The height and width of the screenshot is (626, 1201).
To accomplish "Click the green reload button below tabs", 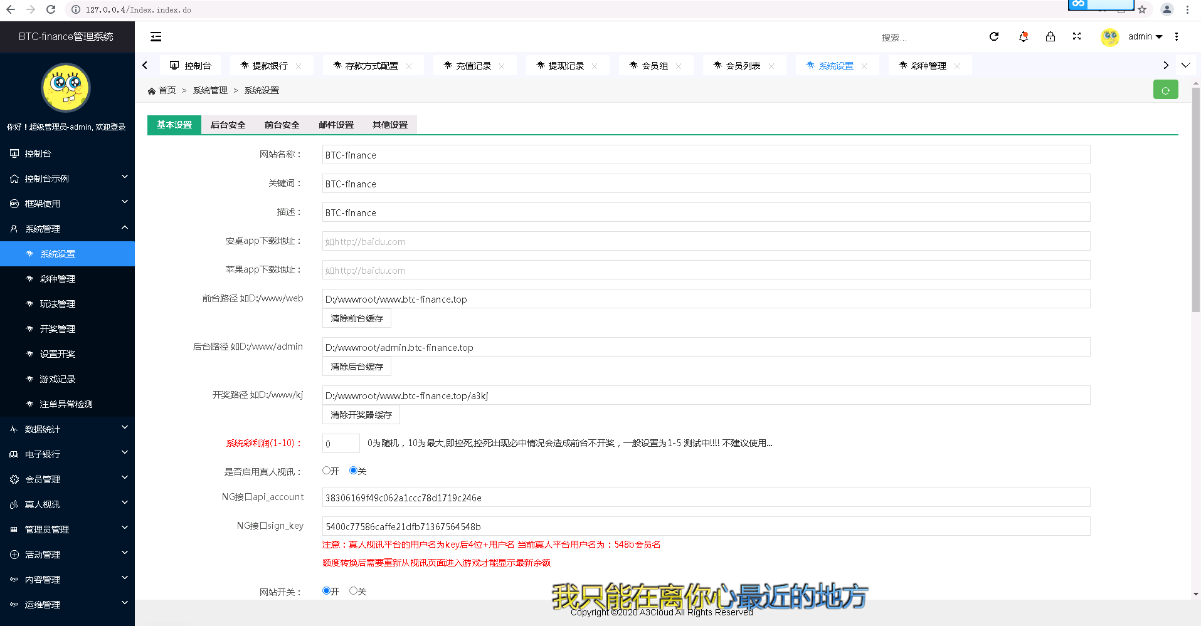I will click(x=1165, y=90).
